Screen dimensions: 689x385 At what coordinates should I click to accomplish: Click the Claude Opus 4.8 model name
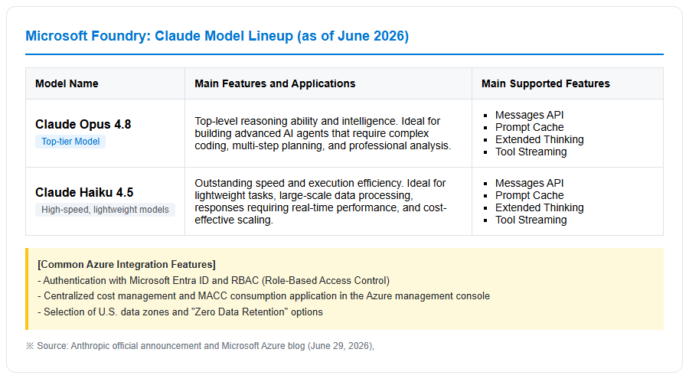pyautogui.click(x=83, y=124)
